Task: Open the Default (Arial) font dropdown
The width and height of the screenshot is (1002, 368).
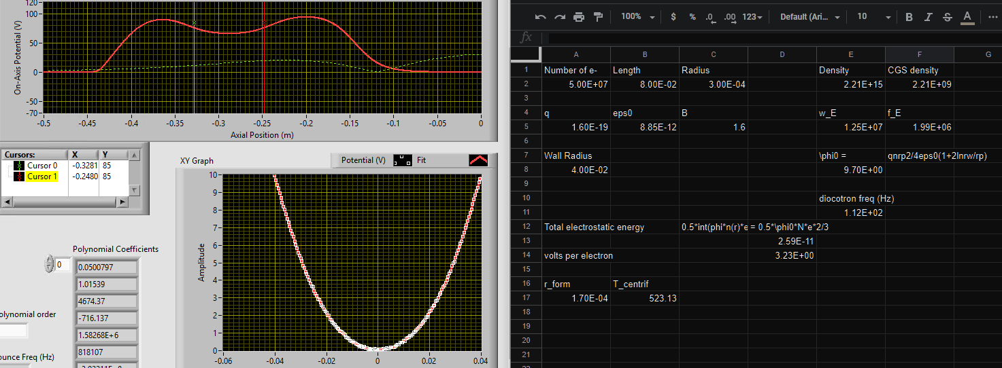Action: (x=809, y=17)
